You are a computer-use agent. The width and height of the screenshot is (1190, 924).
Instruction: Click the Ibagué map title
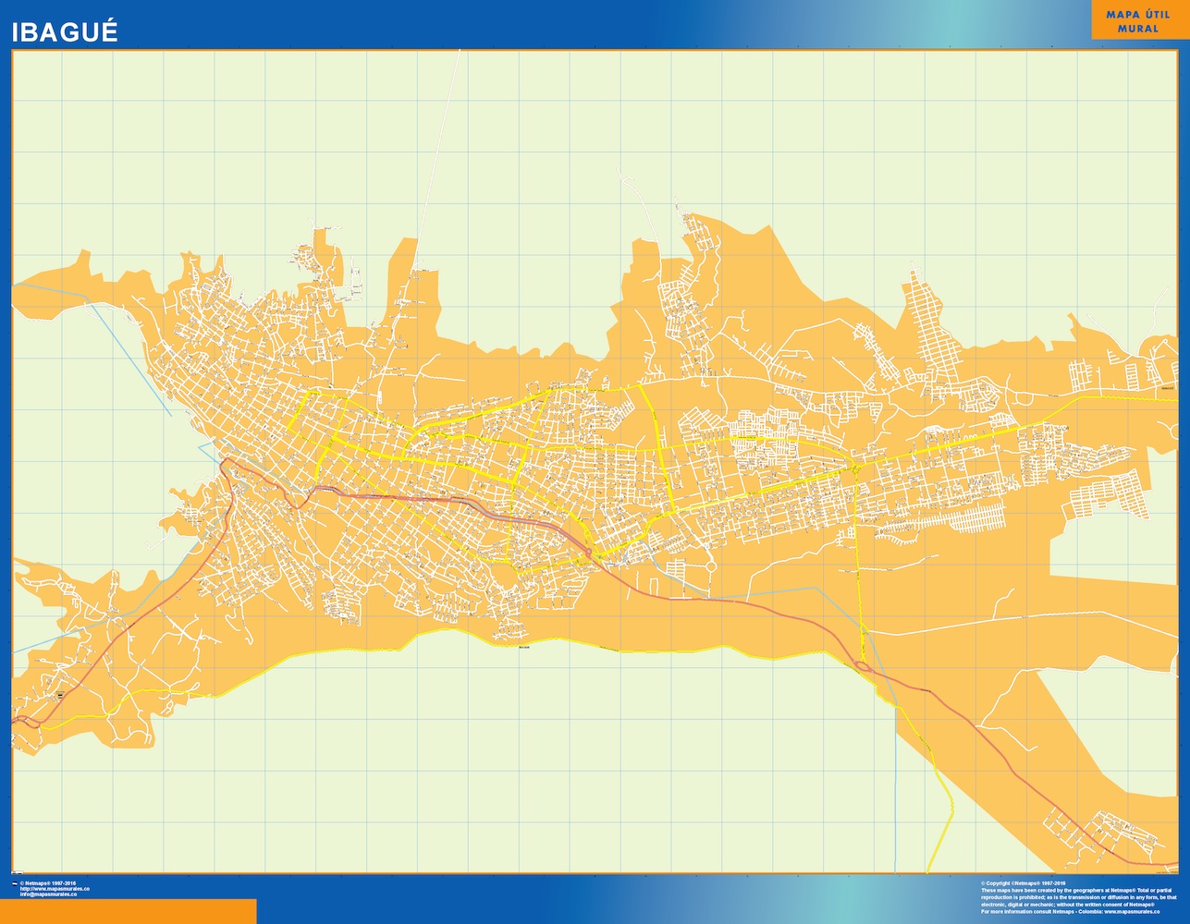(x=65, y=32)
